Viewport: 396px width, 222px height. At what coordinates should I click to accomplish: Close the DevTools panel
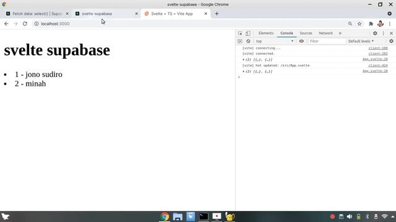click(391, 33)
